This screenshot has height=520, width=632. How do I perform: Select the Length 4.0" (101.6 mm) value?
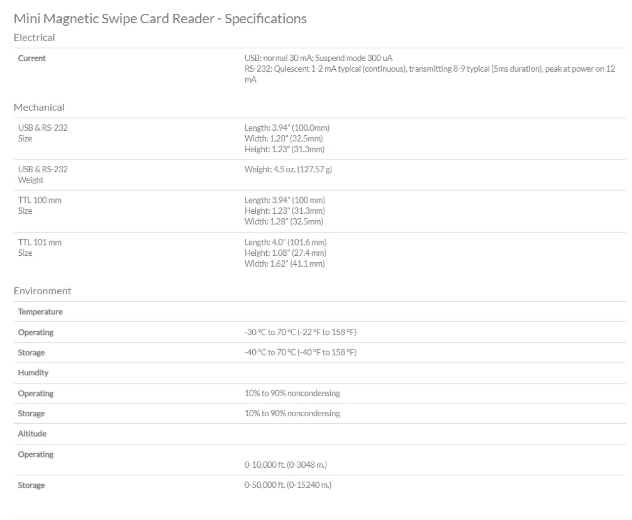[x=285, y=242]
